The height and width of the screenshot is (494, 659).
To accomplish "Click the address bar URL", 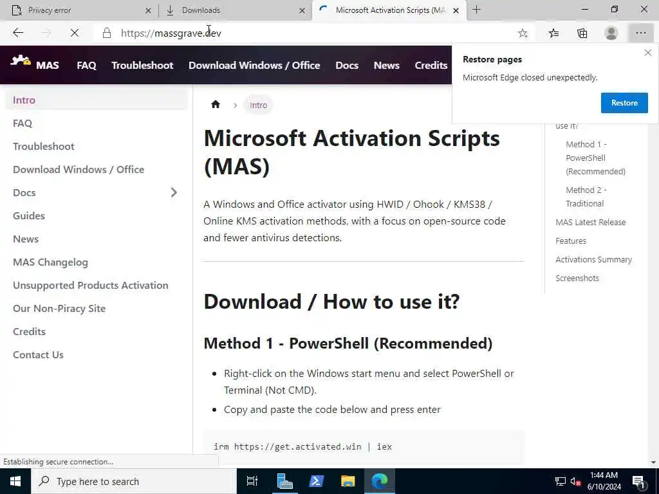I will (171, 33).
